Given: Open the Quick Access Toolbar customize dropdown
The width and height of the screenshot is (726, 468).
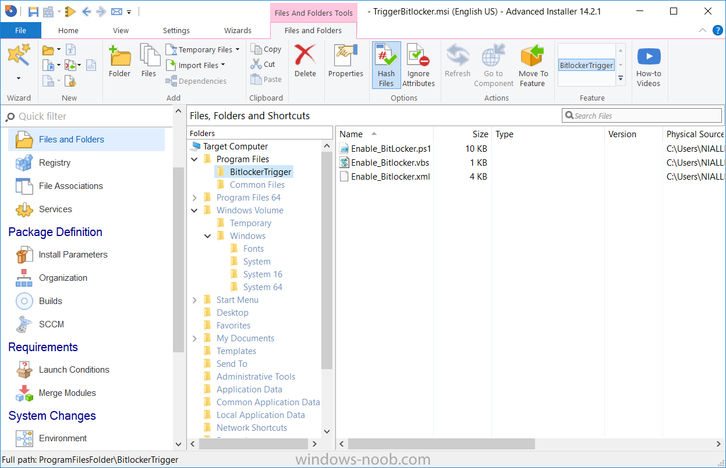Looking at the screenshot, I should click(x=129, y=12).
